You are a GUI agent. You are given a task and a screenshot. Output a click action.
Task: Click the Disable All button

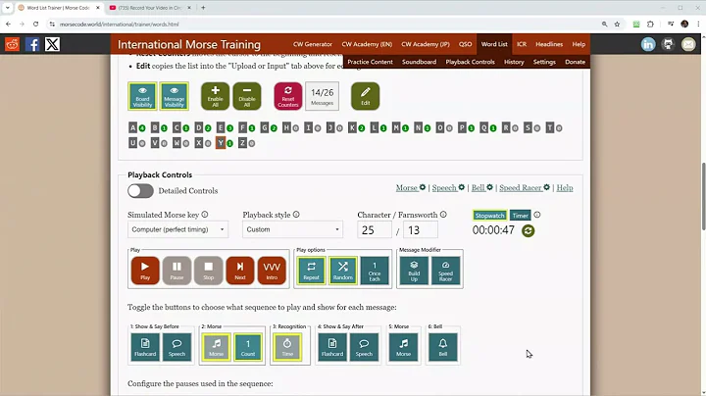pyautogui.click(x=247, y=96)
